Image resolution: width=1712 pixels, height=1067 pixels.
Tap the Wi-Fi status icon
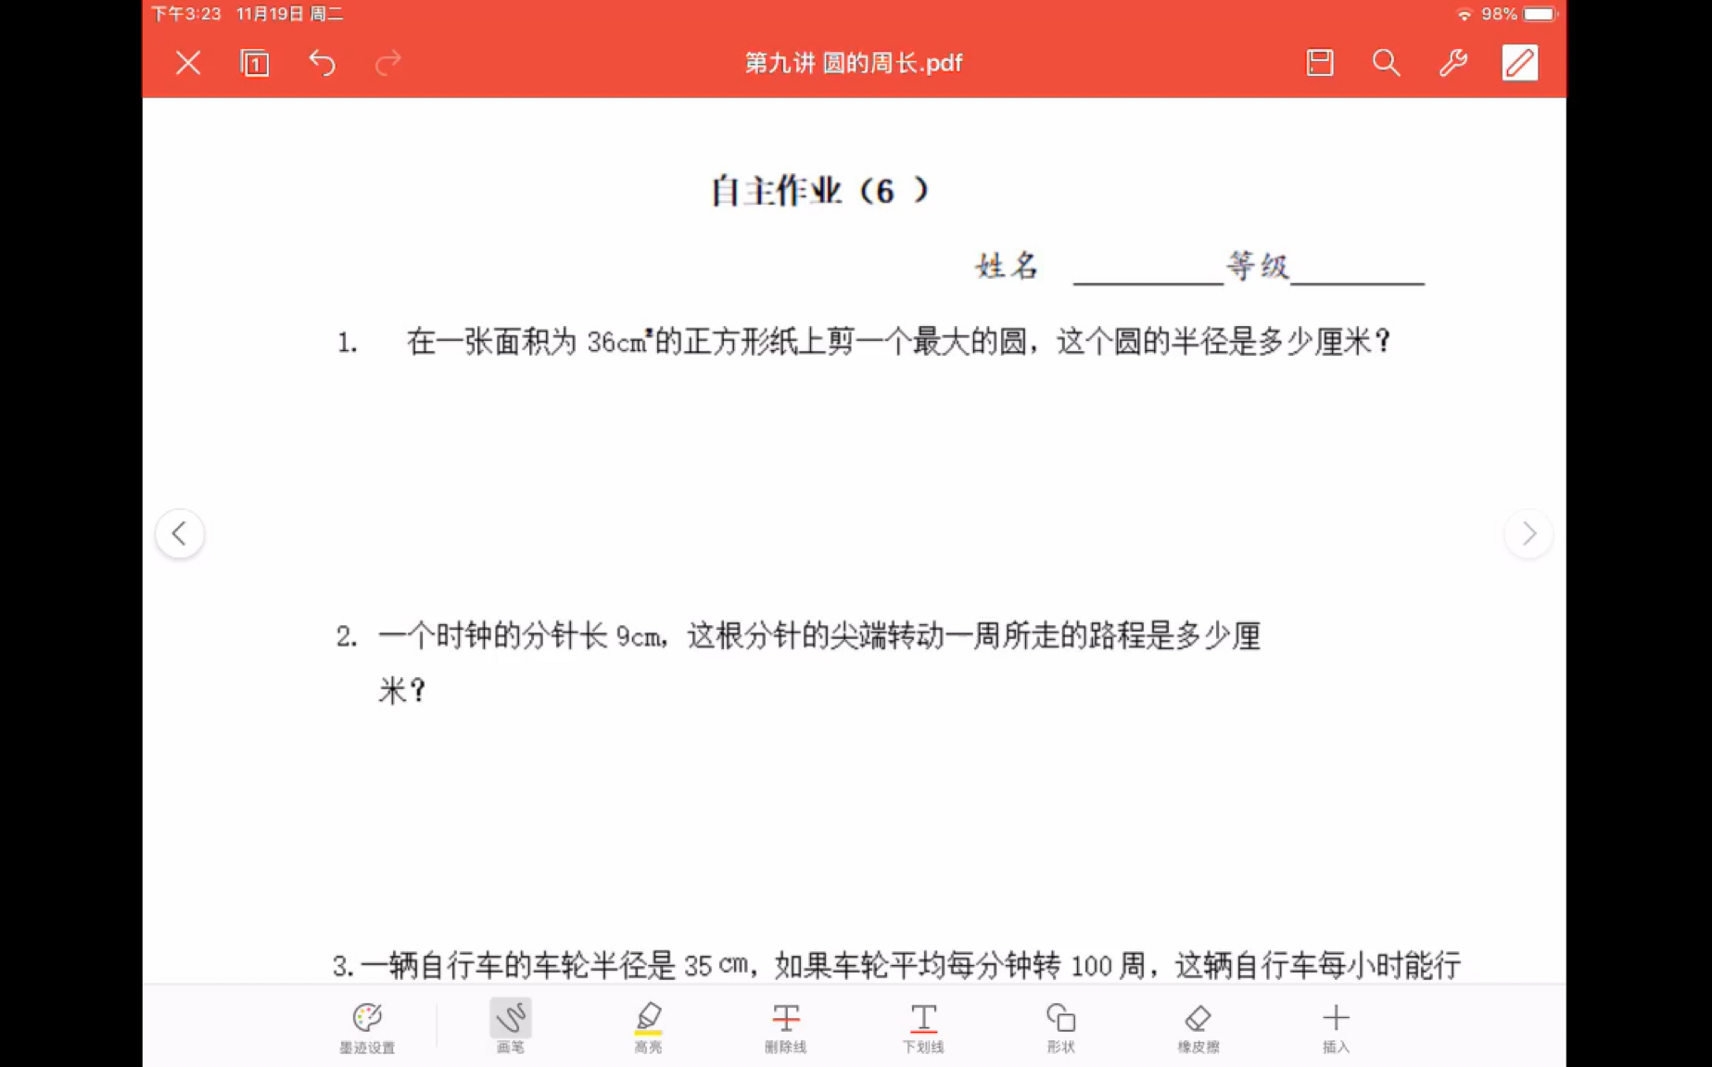click(x=1465, y=14)
